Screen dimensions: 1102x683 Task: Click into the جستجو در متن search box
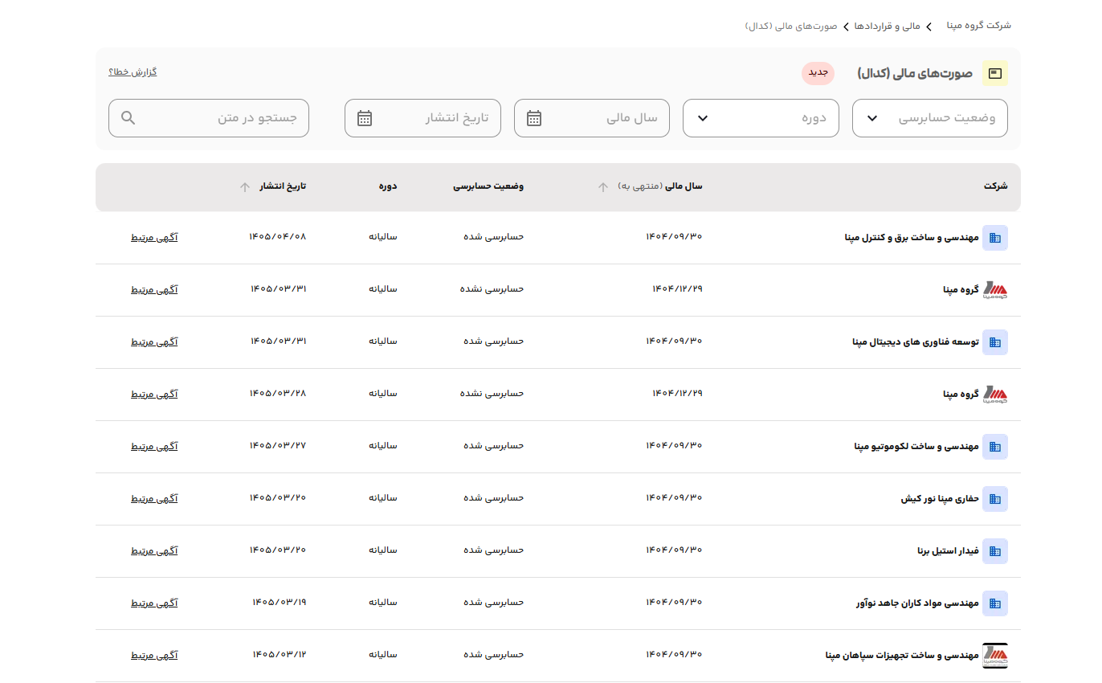[209, 118]
